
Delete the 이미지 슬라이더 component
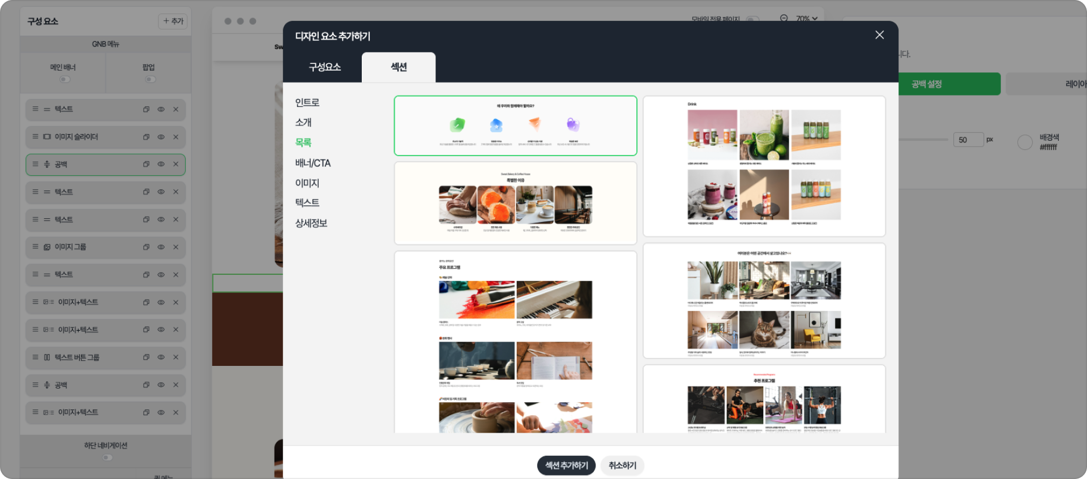(176, 137)
